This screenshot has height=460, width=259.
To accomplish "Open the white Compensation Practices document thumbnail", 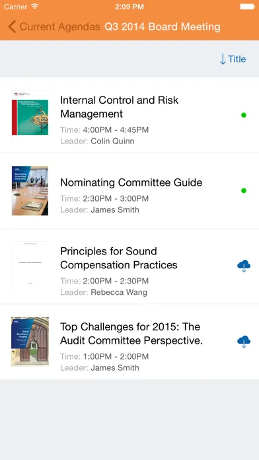I will coord(30,266).
